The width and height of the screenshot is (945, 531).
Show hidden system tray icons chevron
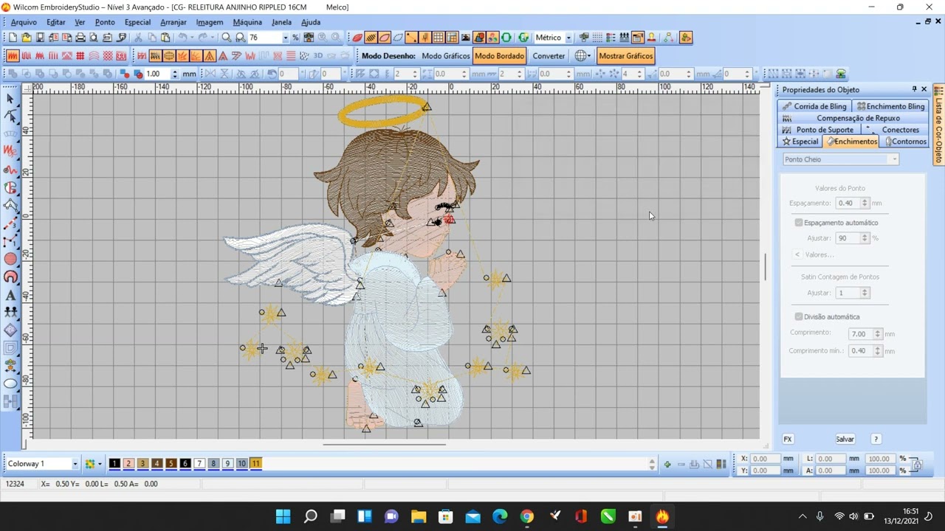tap(803, 516)
